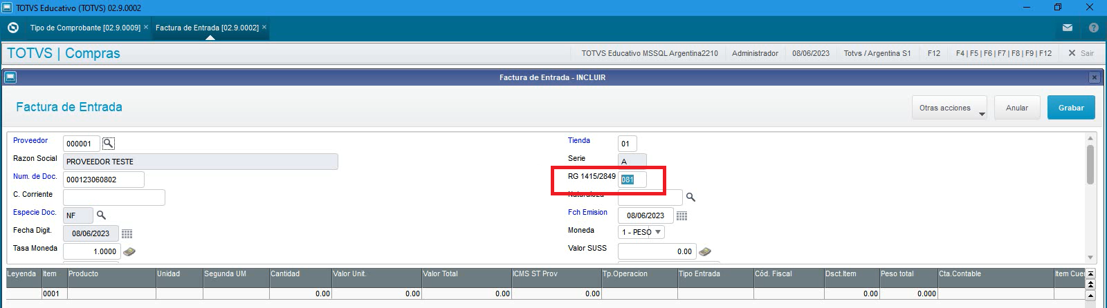The image size is (1107, 308).
Task: Click the Grabar button
Action: [x=1071, y=108]
